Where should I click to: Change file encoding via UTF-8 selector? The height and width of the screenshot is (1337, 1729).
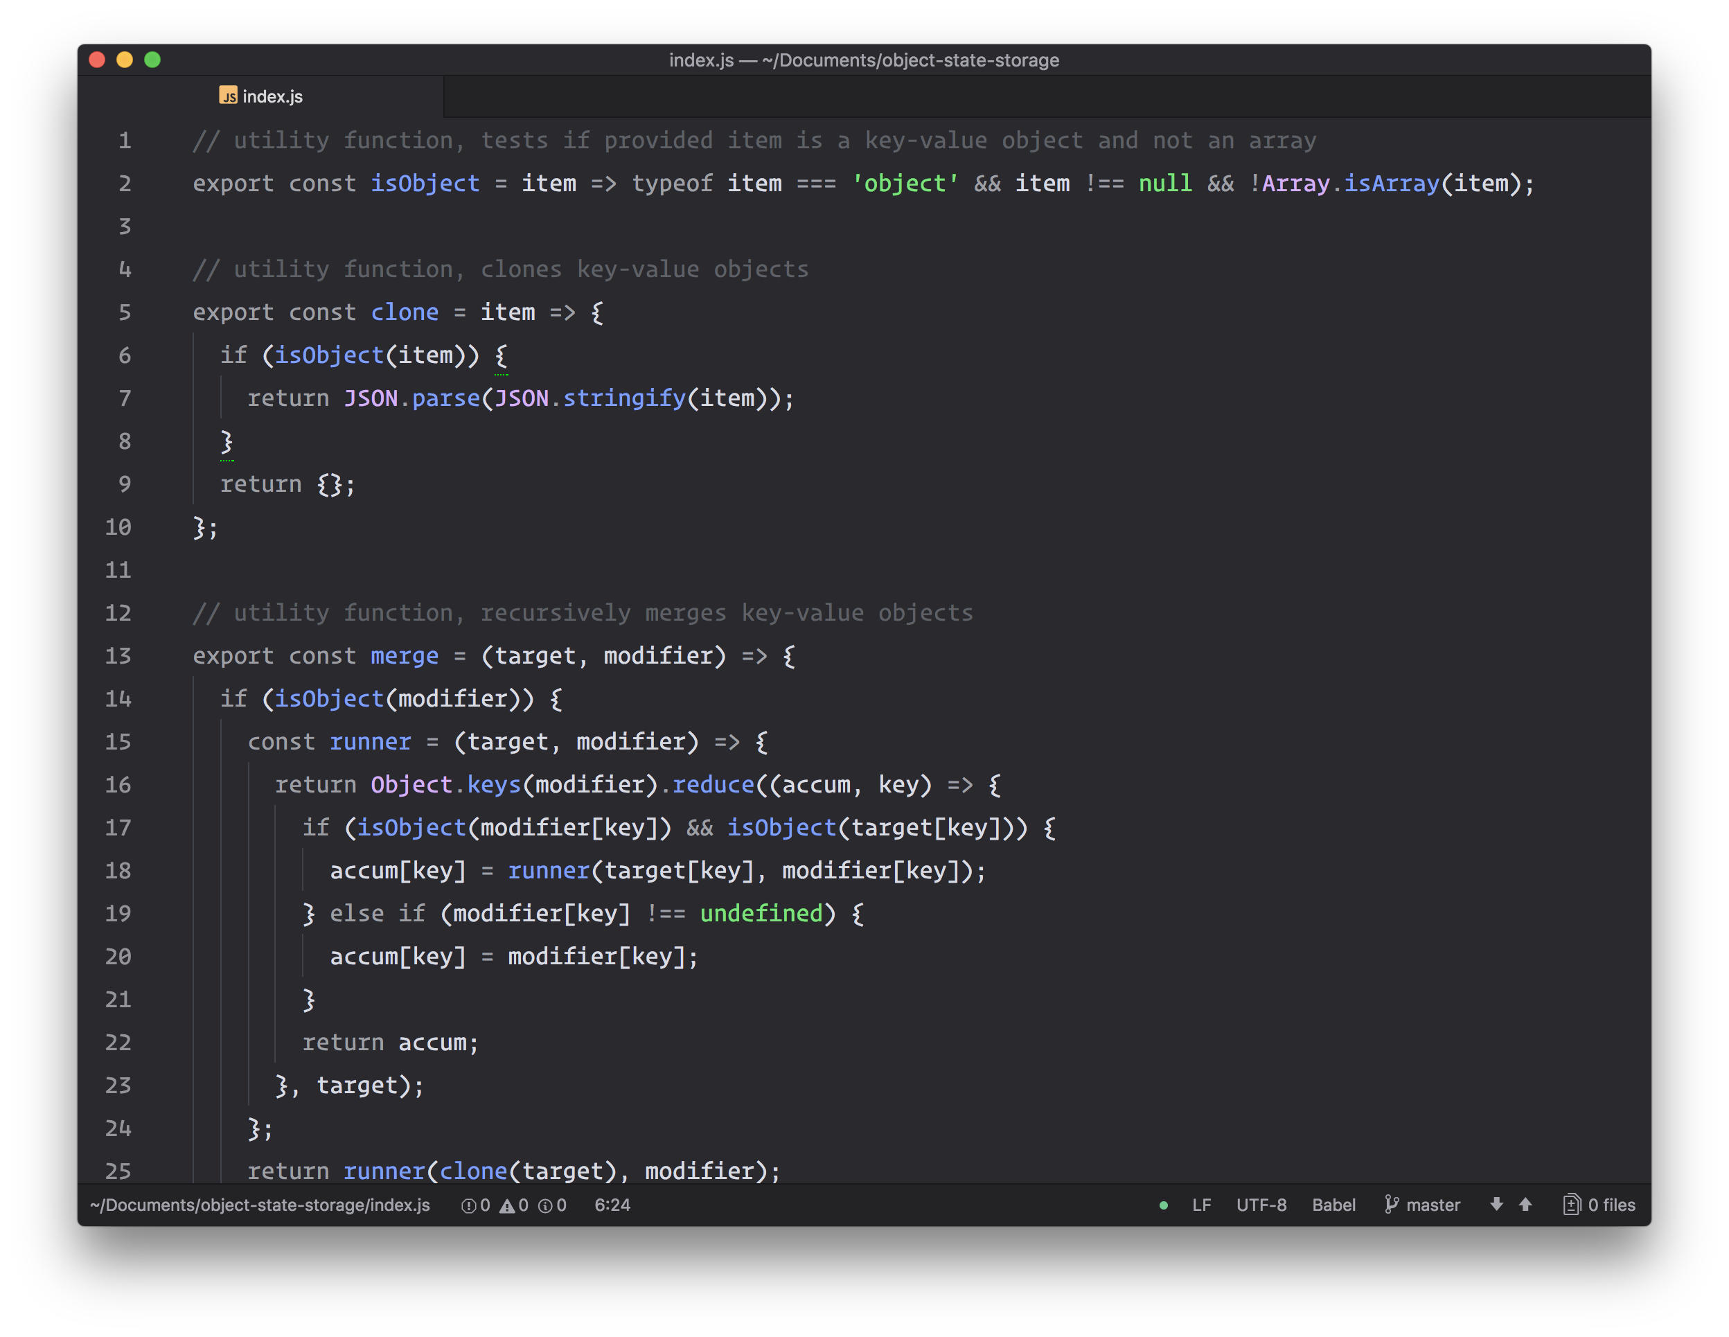click(1261, 1205)
